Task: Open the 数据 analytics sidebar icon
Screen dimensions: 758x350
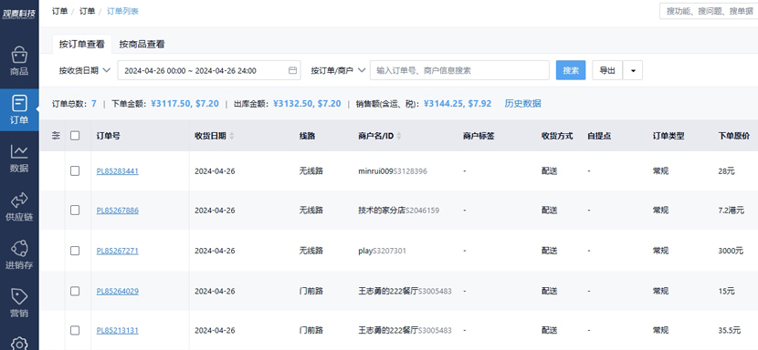Action: point(19,159)
